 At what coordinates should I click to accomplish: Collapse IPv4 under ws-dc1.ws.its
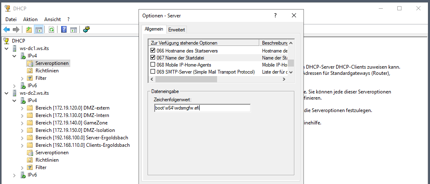click(x=15, y=56)
